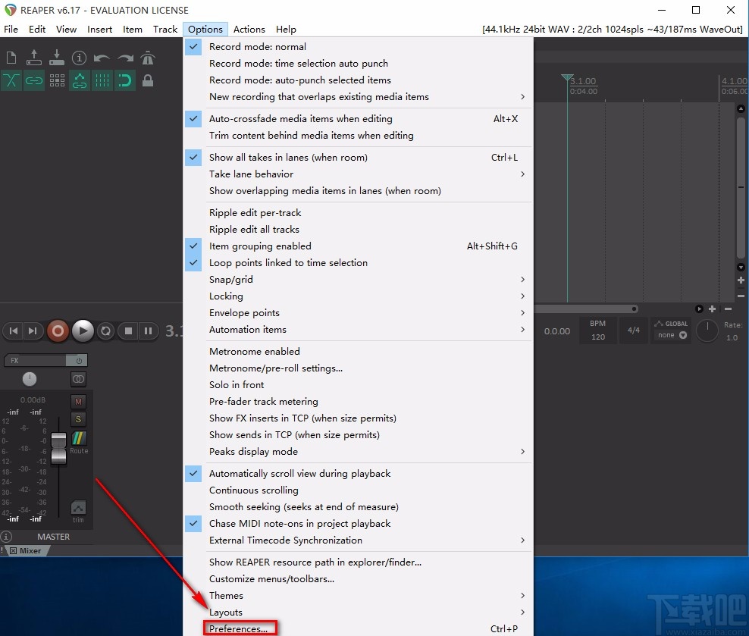Expand the Envelope points submenu
The image size is (749, 636).
coord(359,313)
